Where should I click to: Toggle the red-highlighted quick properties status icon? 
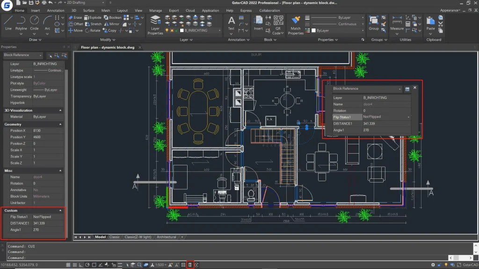(x=190, y=265)
